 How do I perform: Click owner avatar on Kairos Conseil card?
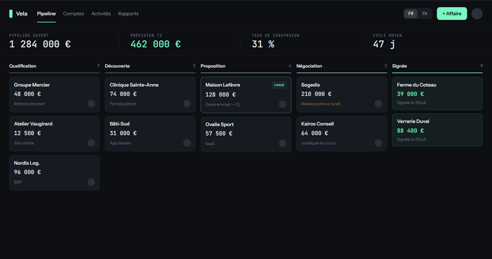[379, 143]
